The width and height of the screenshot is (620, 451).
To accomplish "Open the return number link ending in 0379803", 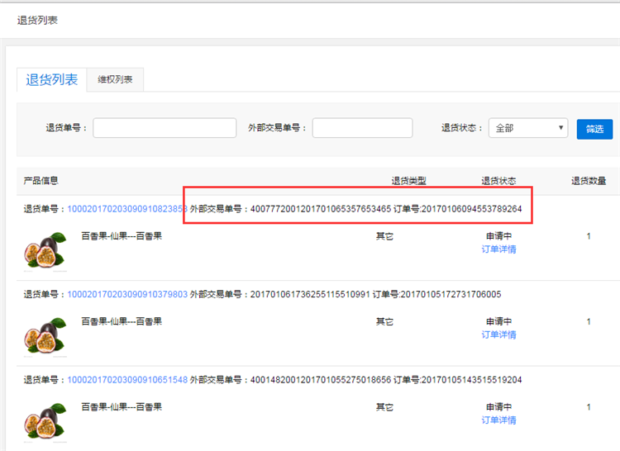I will pos(127,294).
